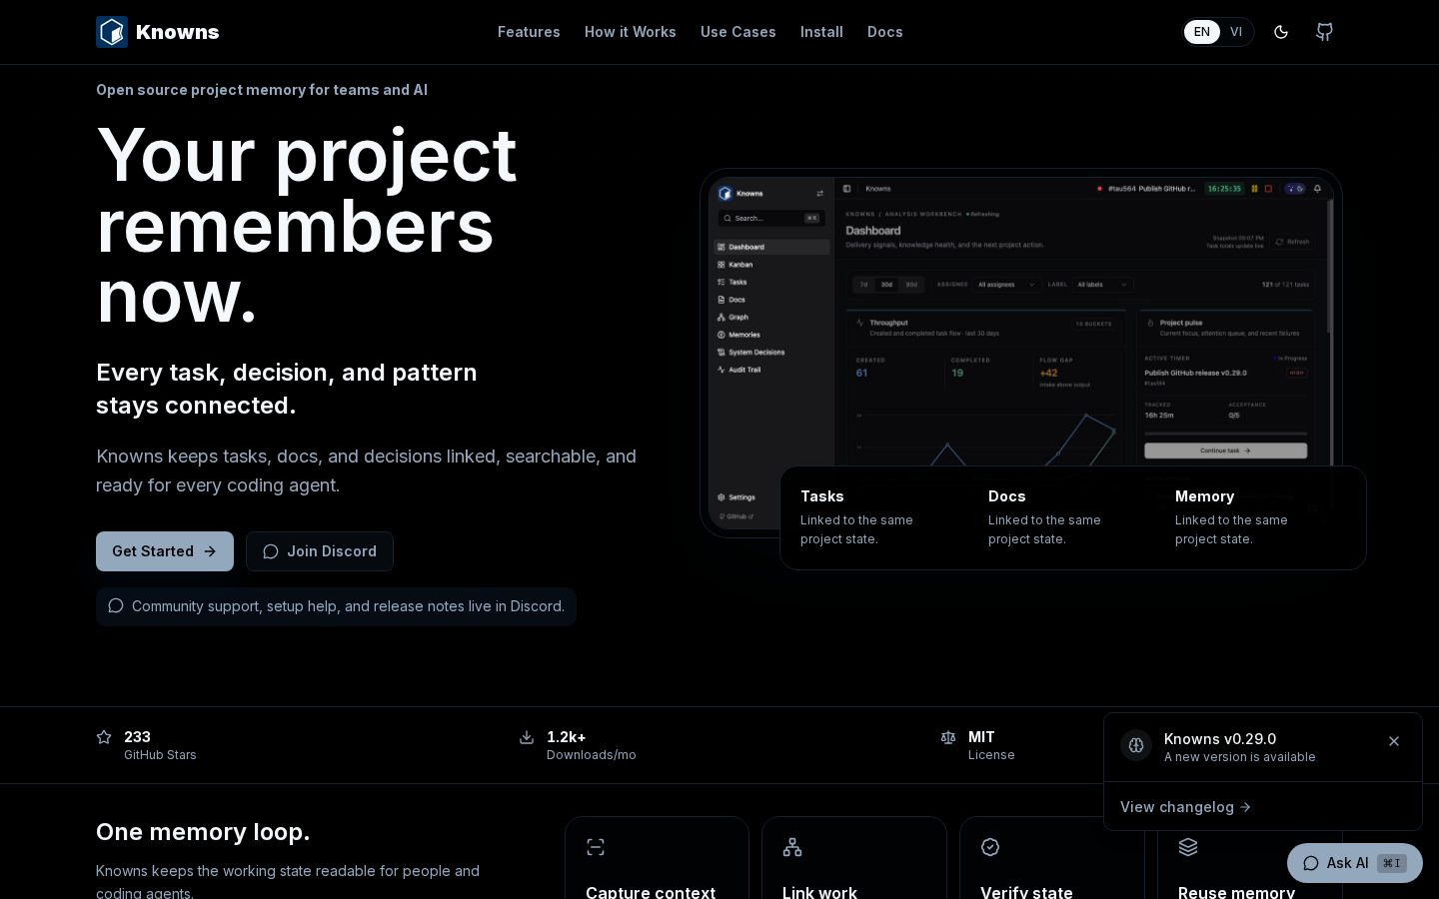
Task: Click the 'One memory loop.' heading
Action: tap(203, 832)
